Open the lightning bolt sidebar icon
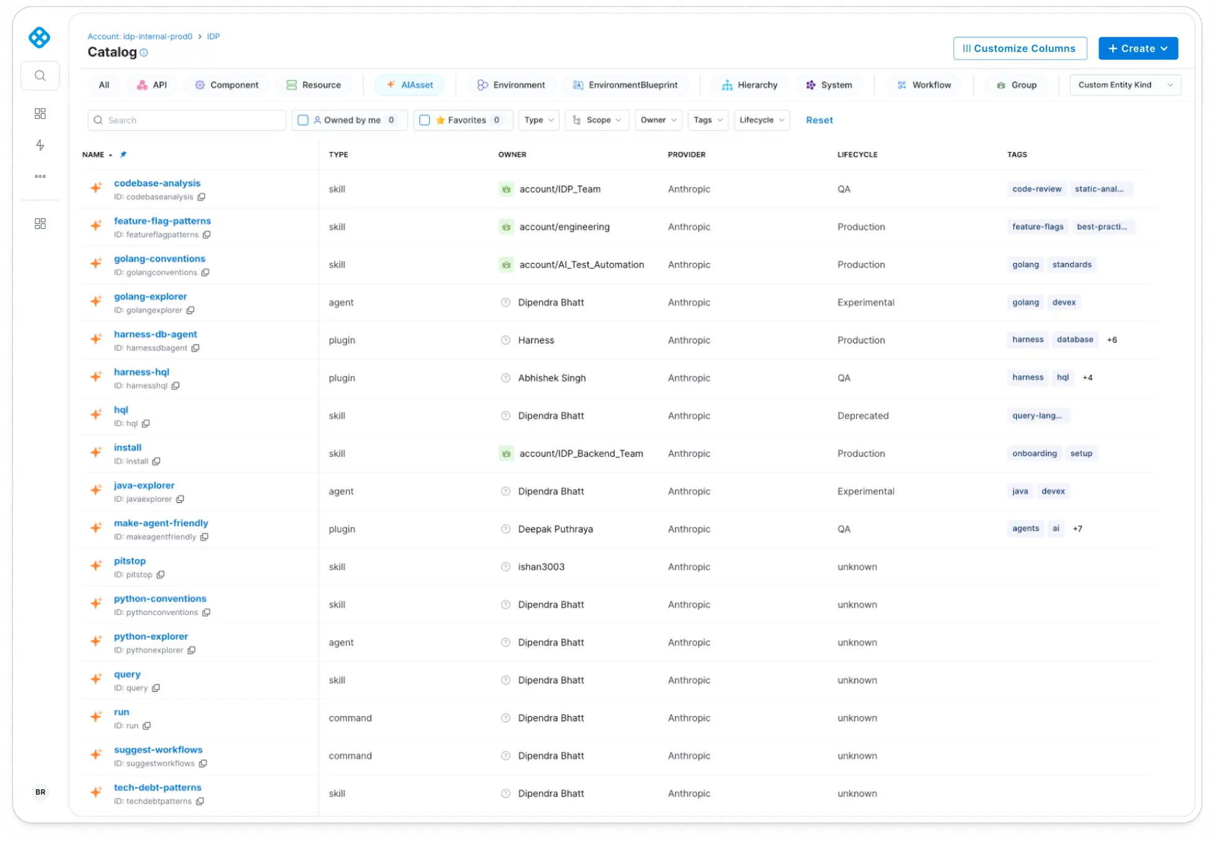 pyautogui.click(x=40, y=145)
